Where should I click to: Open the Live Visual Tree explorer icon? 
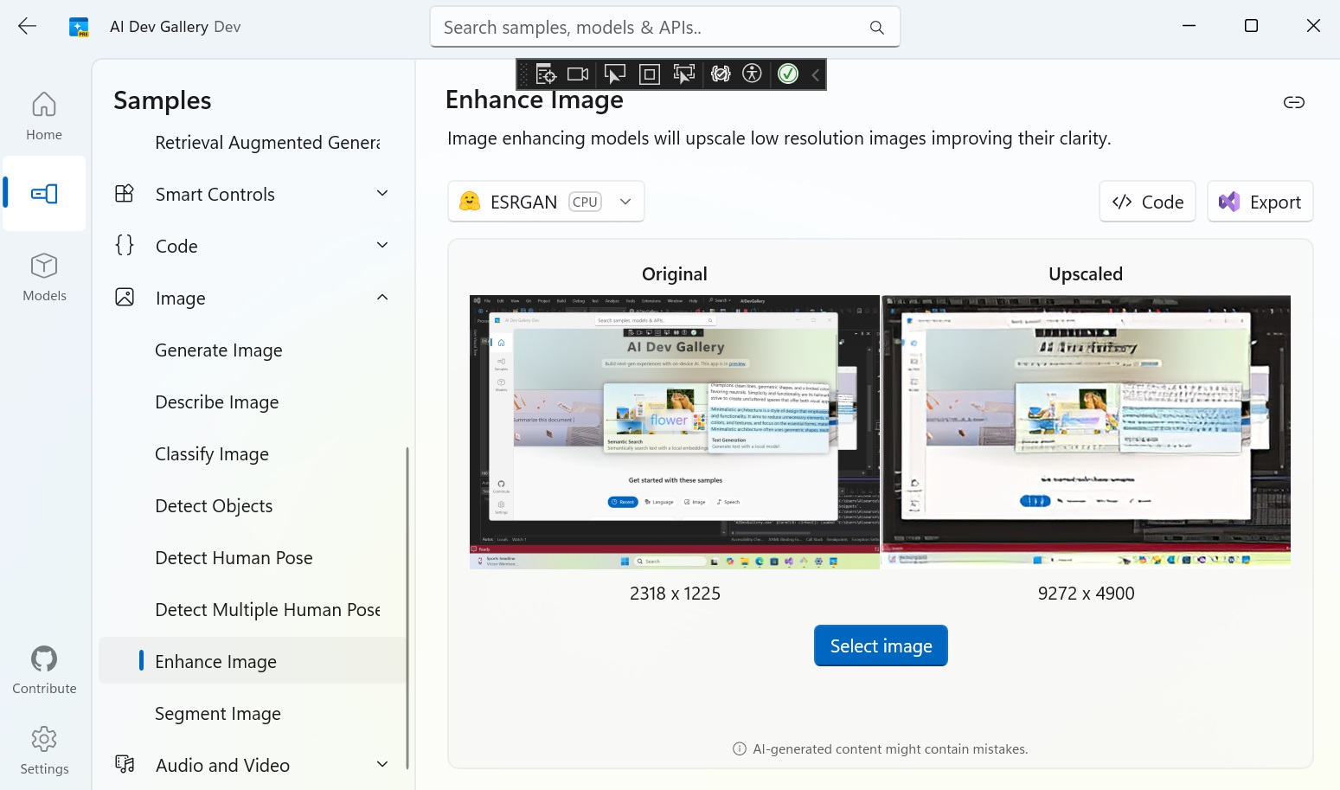(545, 74)
